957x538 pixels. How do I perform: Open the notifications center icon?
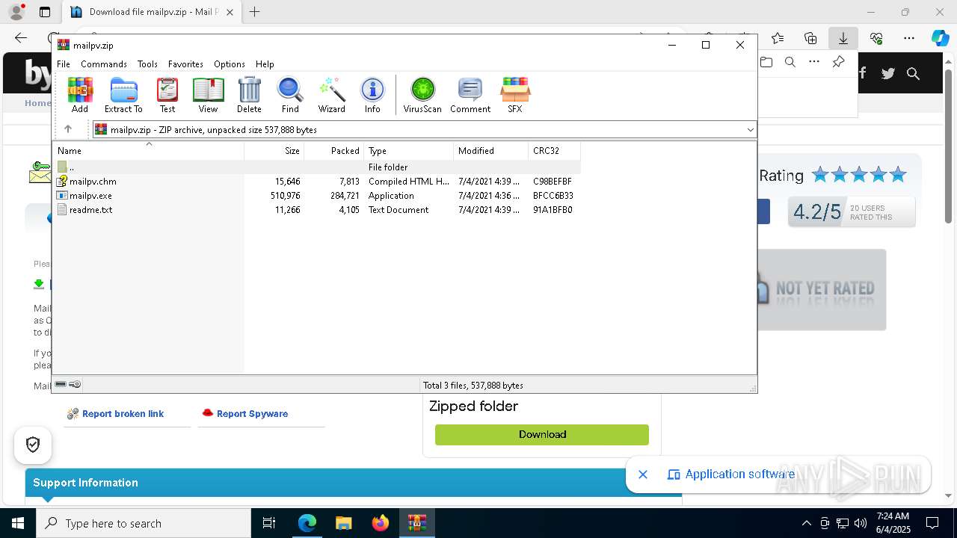point(932,523)
